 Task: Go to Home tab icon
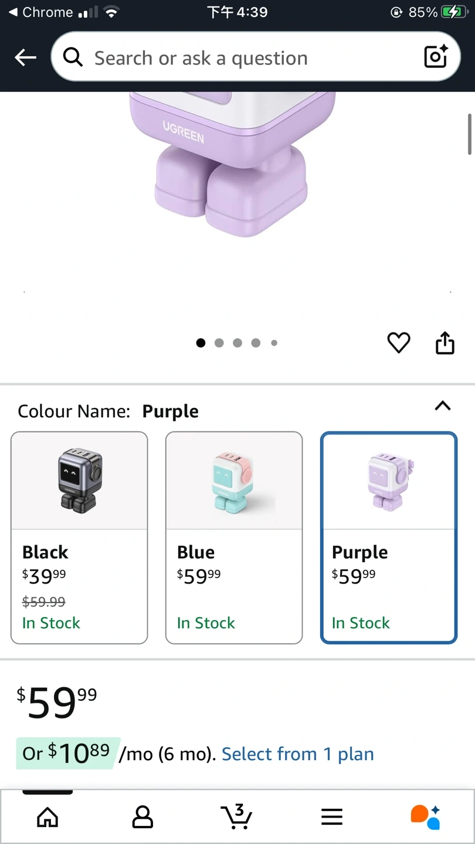pos(48,816)
